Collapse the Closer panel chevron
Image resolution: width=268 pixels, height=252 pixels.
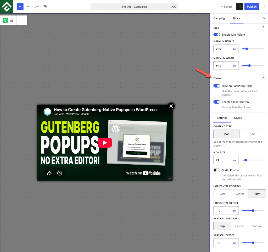[263, 78]
